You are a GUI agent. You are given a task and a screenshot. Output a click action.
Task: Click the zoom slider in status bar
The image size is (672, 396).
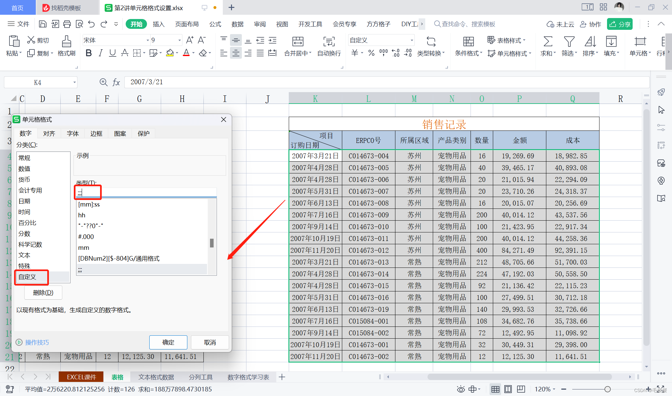coord(607,389)
